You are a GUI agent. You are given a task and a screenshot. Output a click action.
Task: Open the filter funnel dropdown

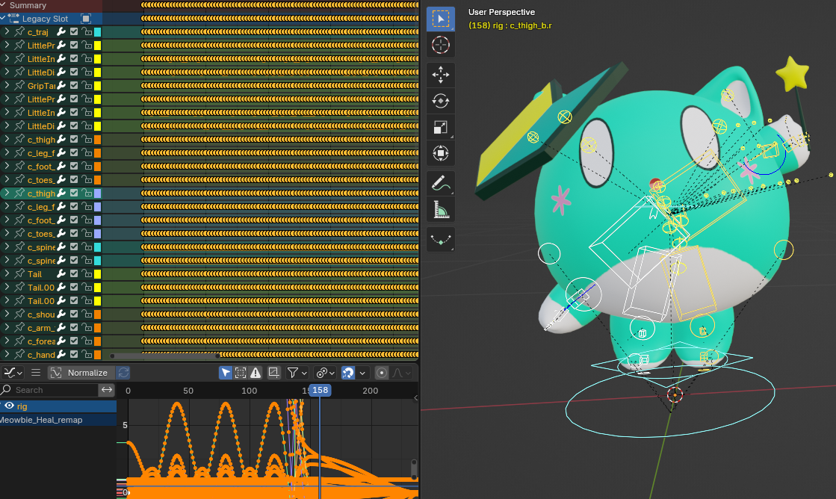pos(297,373)
